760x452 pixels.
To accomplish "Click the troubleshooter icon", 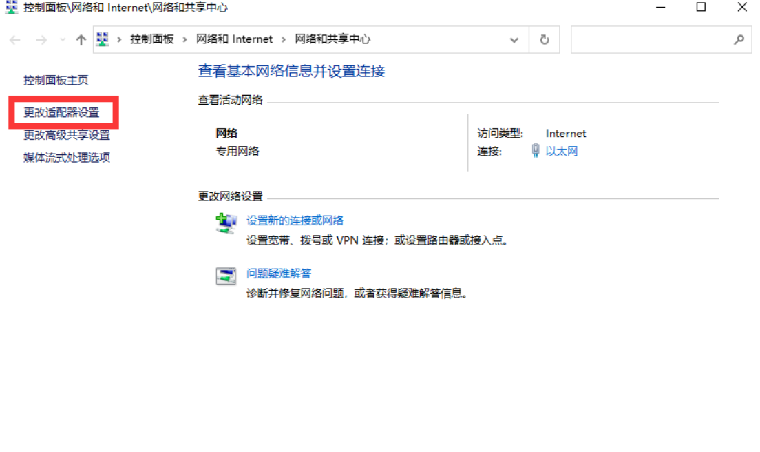I will pos(226,276).
